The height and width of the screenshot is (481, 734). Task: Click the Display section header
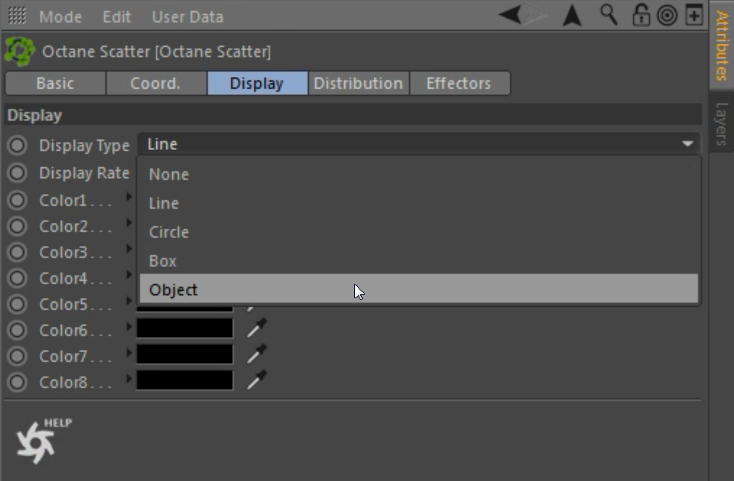click(353, 115)
